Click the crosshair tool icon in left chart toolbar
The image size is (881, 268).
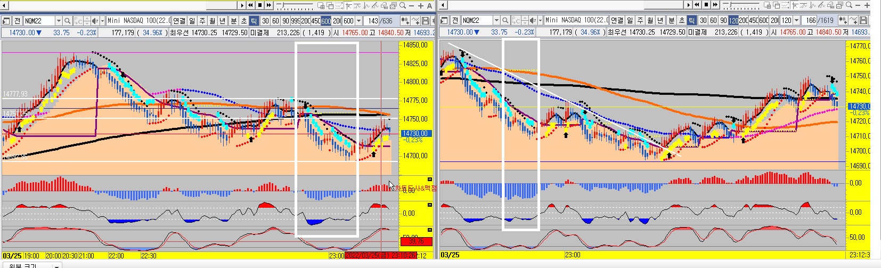click(348, 5)
